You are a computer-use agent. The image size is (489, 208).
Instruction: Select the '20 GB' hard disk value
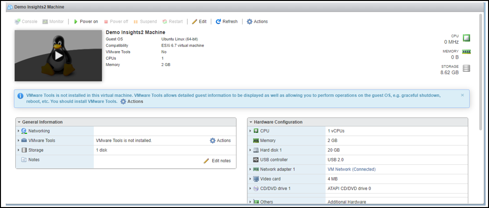pos(334,150)
